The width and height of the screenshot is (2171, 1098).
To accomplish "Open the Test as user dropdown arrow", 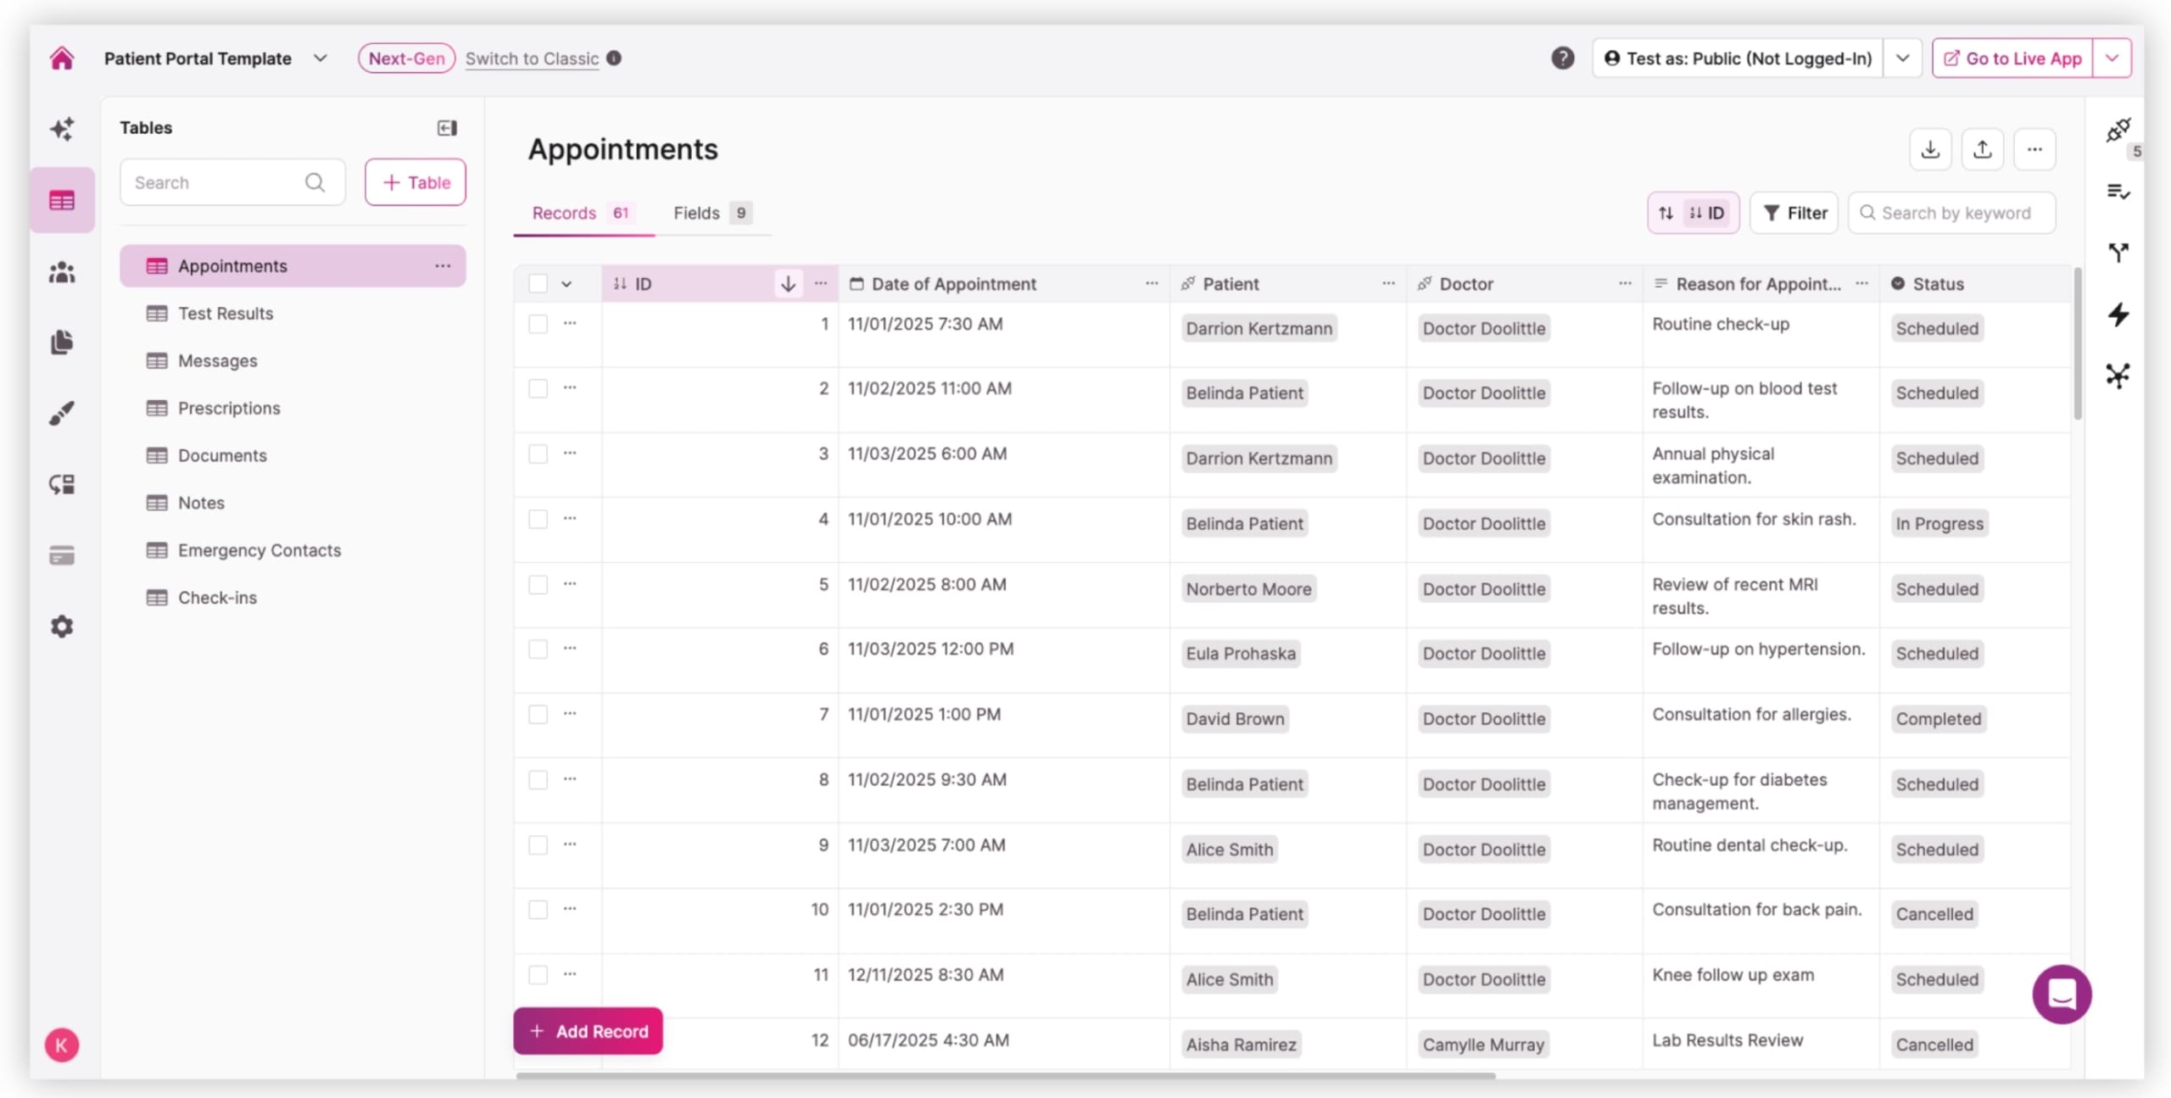I will [x=1902, y=59].
